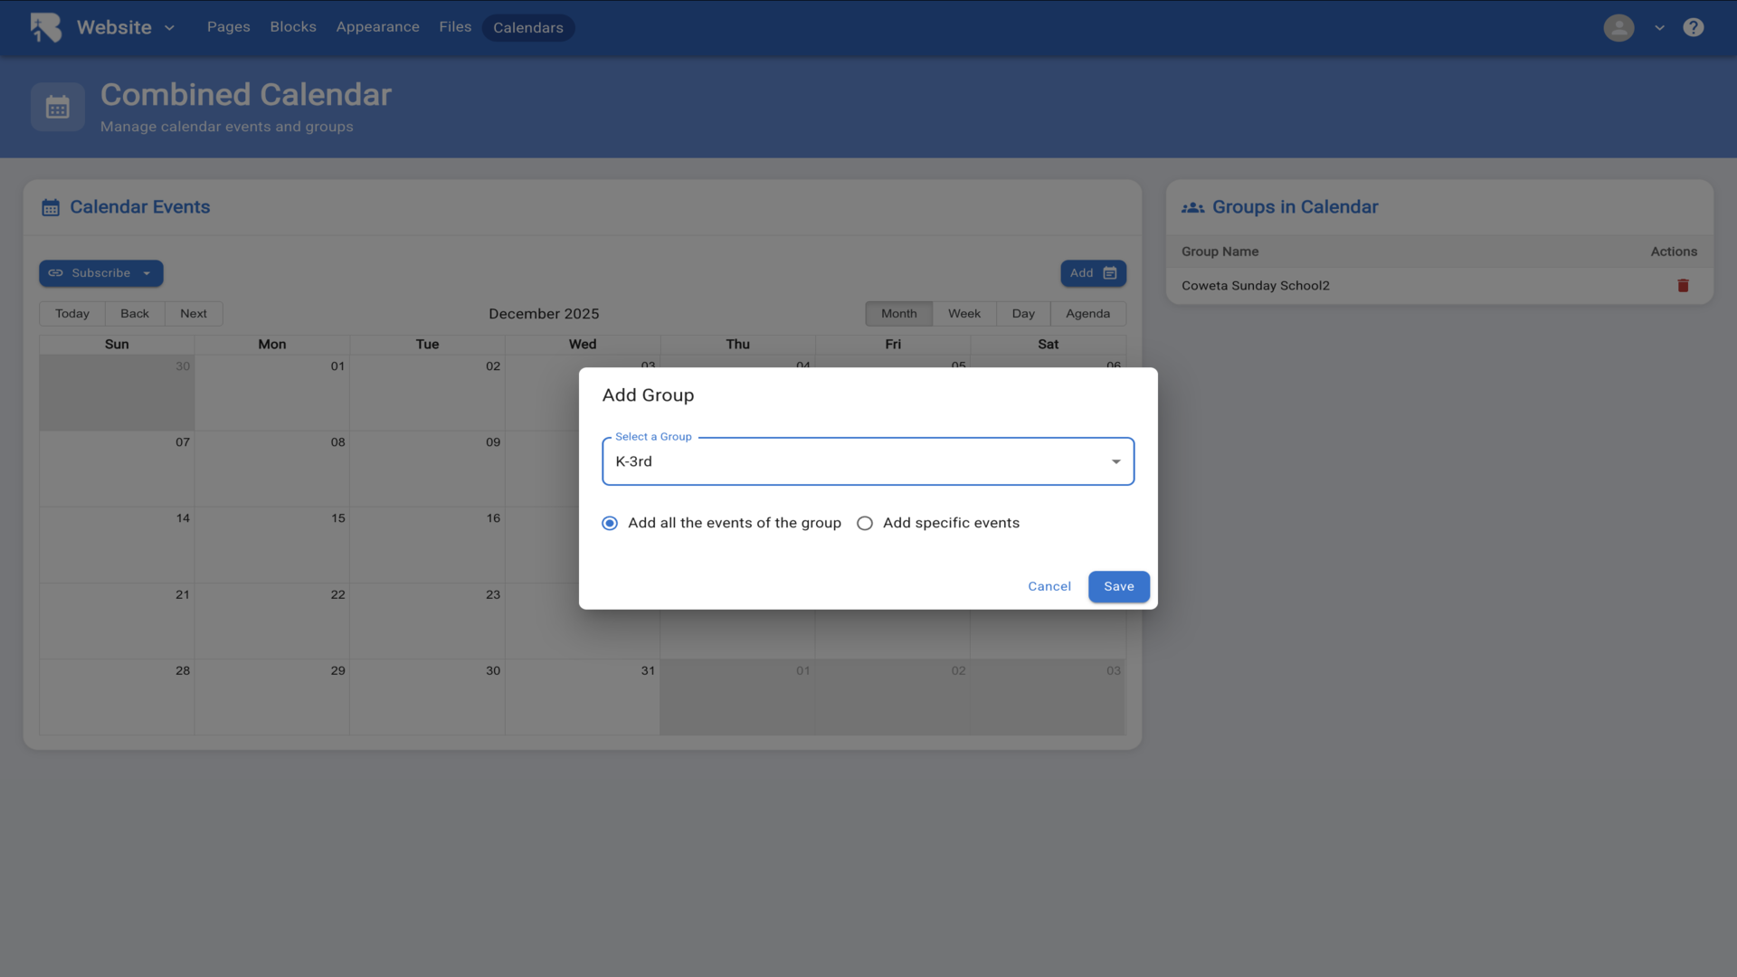Open the Pages menu item
1737x977 pixels.
[228, 27]
